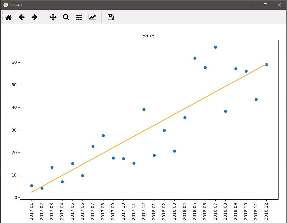This screenshot has height=223, width=287.
Task: Open the Edit axis and curve parameters tool
Action: click(x=92, y=17)
